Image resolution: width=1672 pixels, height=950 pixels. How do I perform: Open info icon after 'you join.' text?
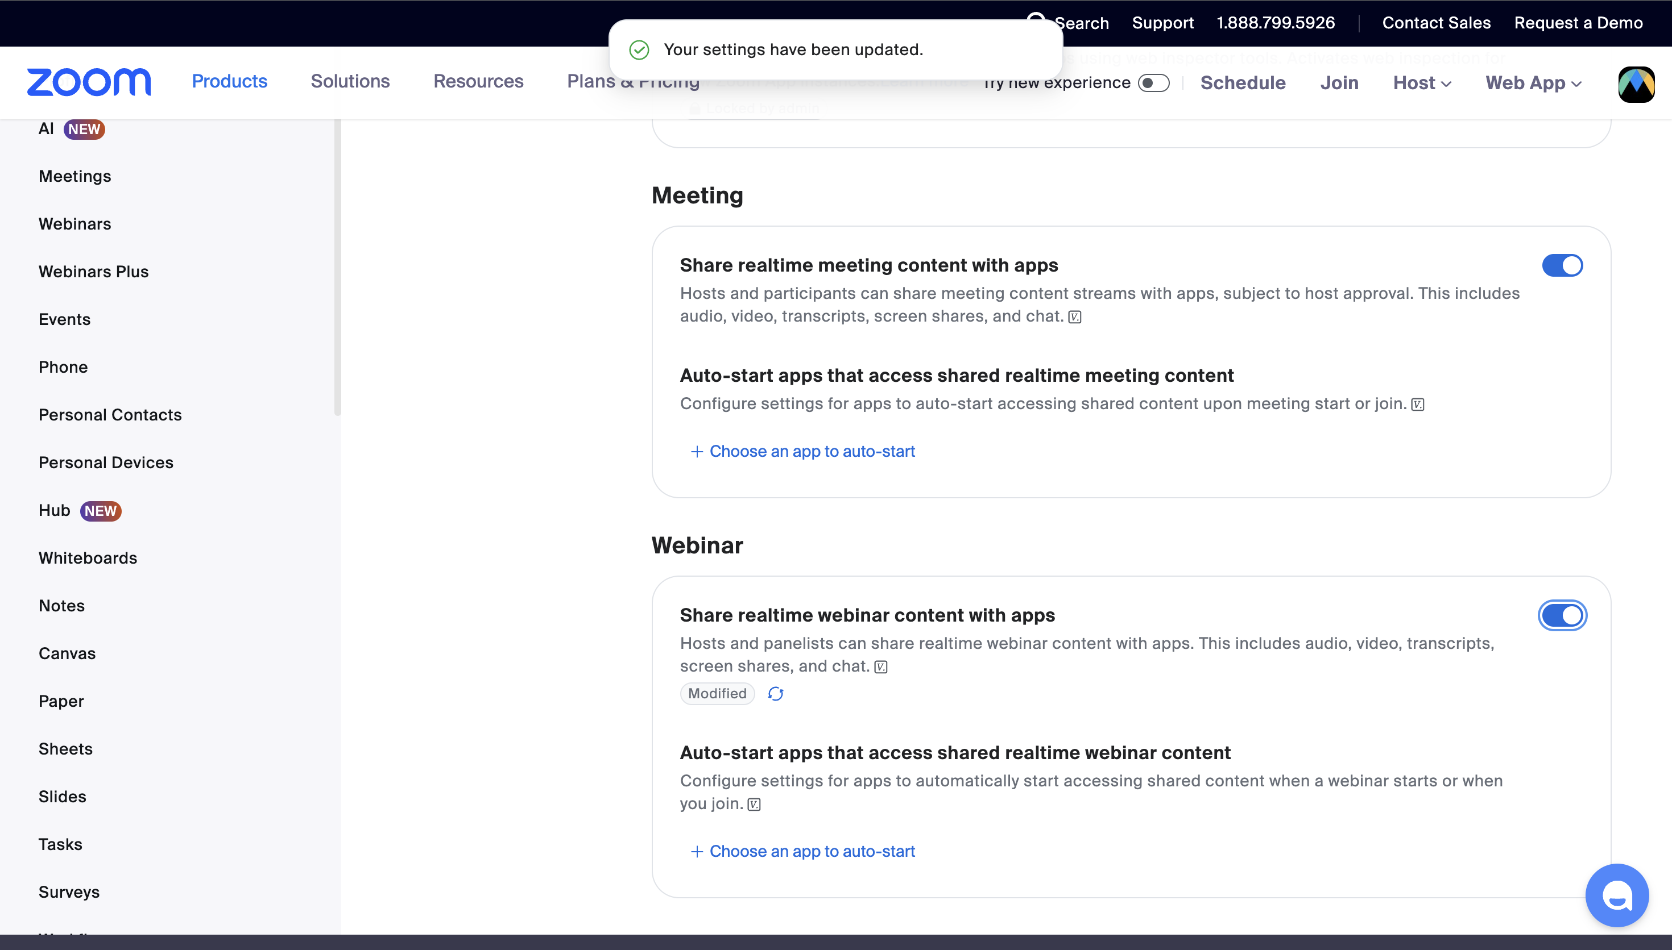754,805
